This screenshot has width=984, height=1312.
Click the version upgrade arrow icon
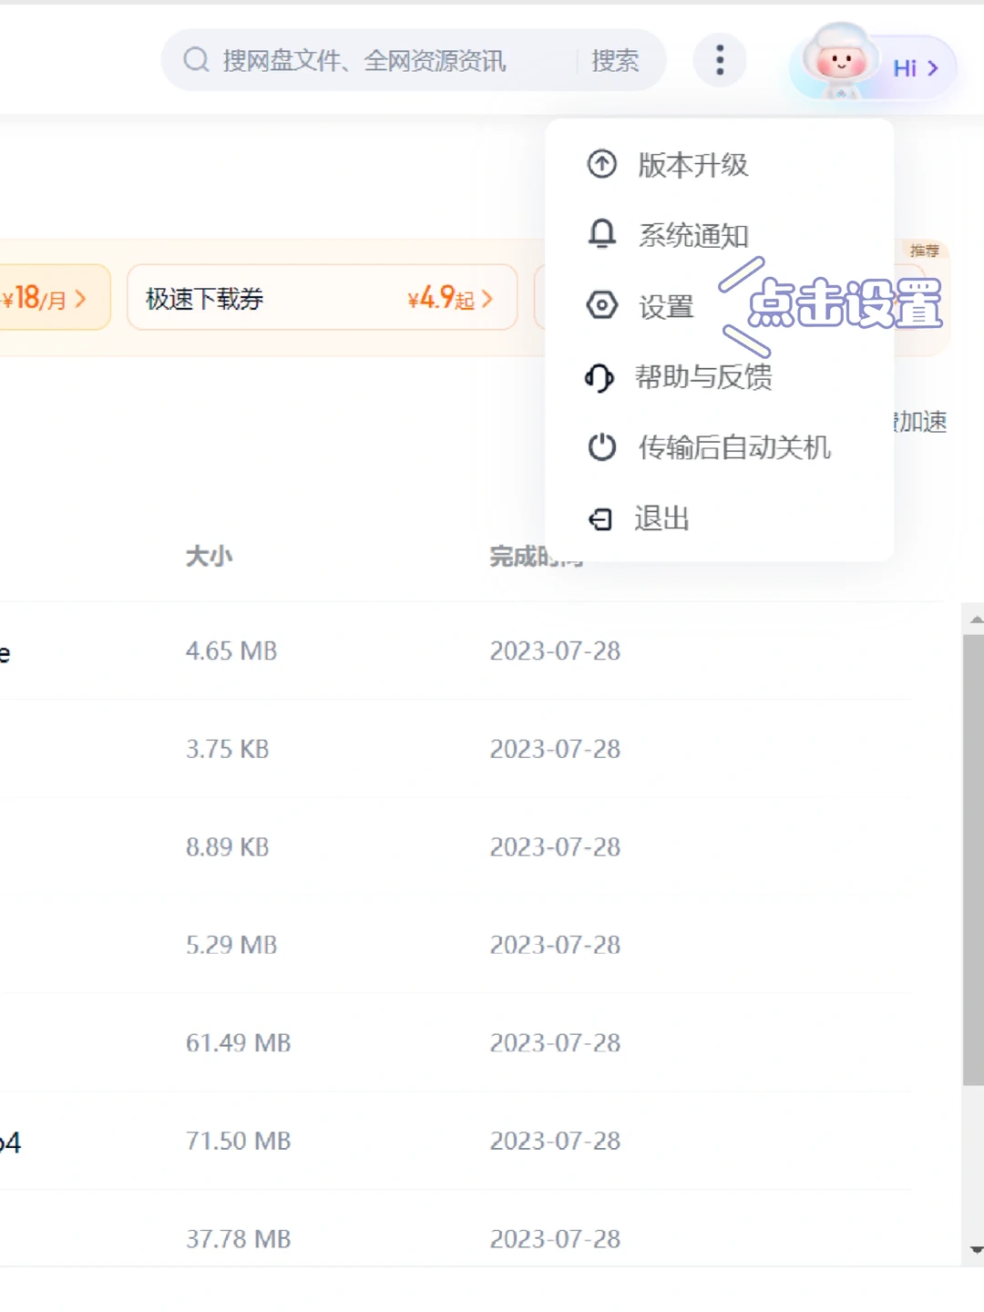[600, 165]
